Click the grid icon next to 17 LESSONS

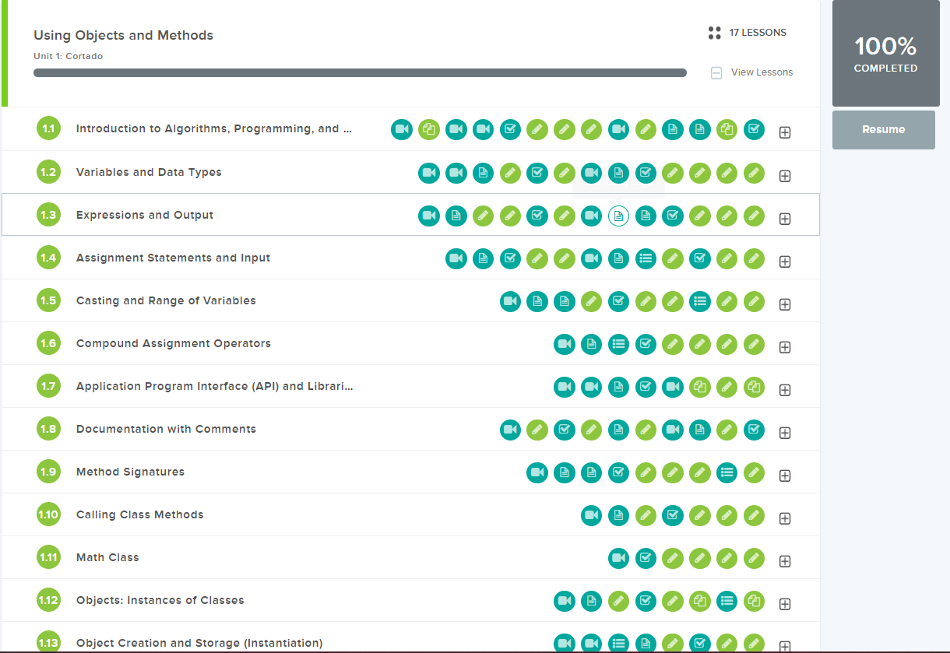click(x=714, y=33)
